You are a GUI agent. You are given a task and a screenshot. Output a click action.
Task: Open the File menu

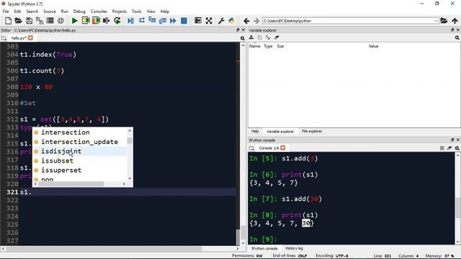pyautogui.click(x=6, y=12)
